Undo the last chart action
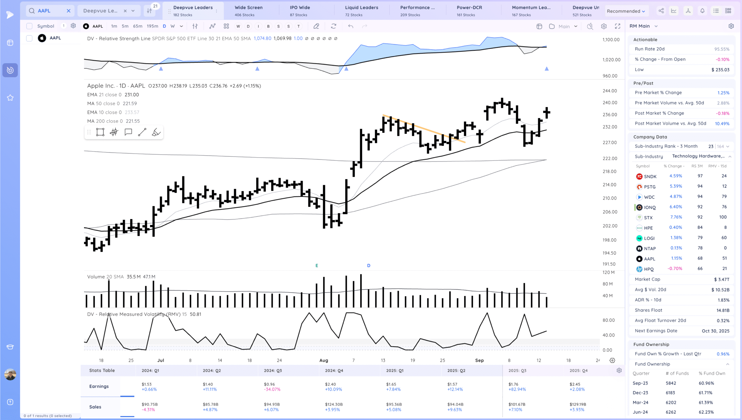Screen dimensions: 742x420 (x=351, y=26)
